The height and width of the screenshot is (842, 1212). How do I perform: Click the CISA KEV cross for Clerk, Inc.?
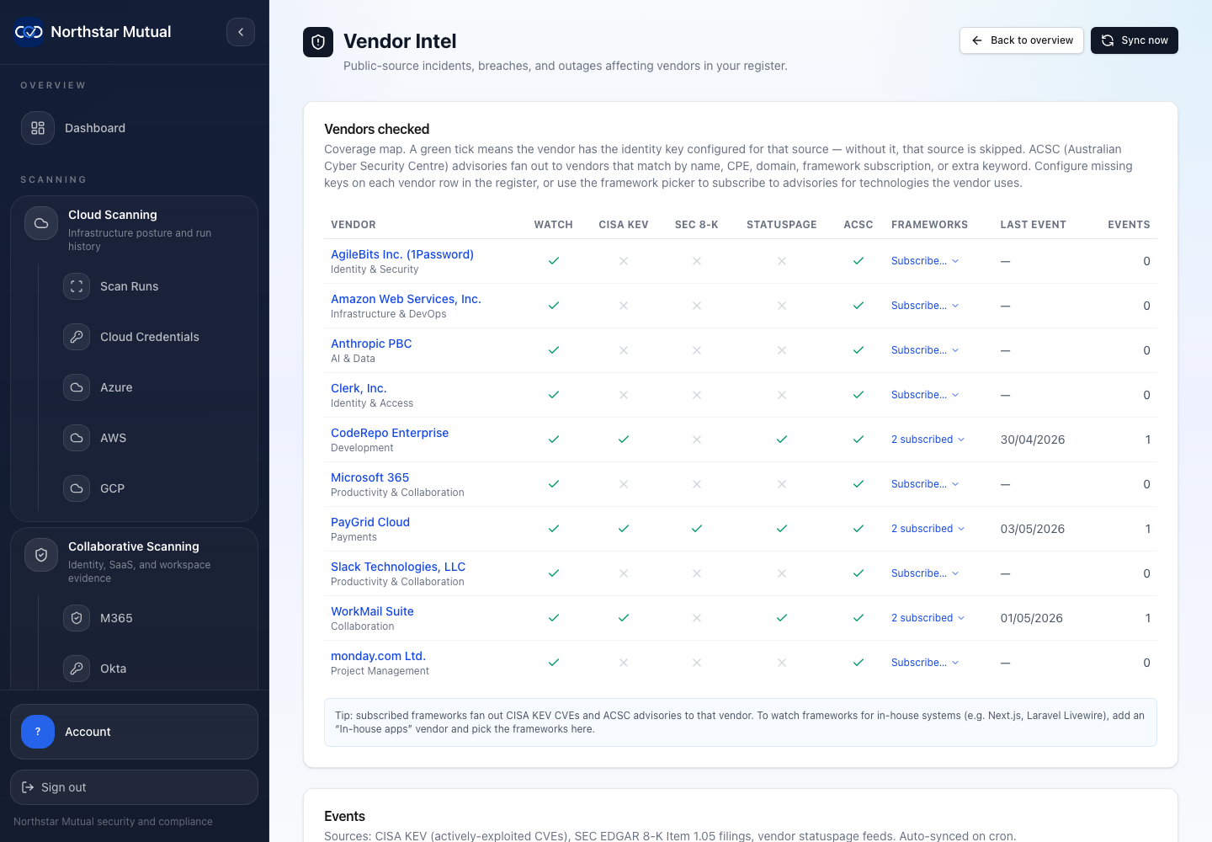(624, 395)
